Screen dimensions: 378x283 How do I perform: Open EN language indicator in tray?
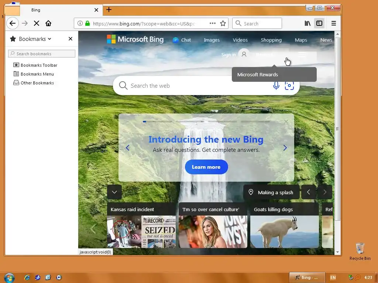pyautogui.click(x=333, y=277)
